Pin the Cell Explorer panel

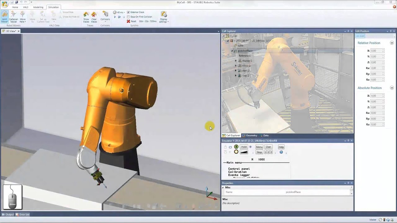tap(348, 31)
